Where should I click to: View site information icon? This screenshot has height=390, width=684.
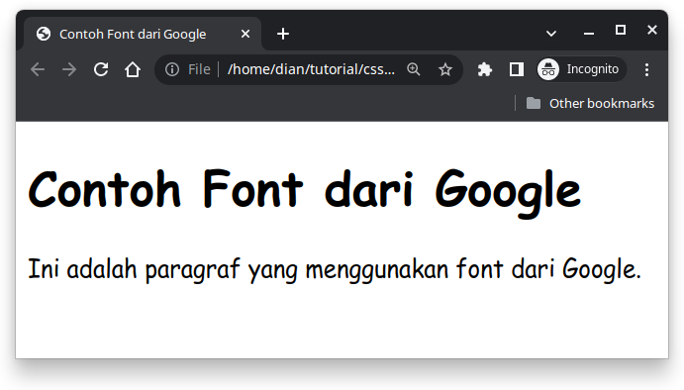click(172, 69)
